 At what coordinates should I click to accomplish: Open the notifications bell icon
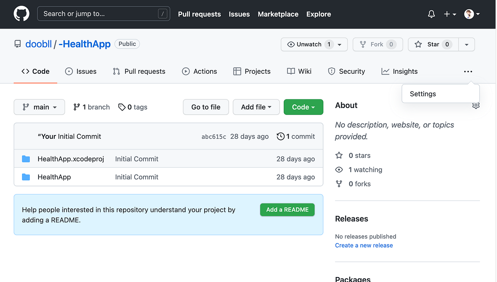(431, 14)
